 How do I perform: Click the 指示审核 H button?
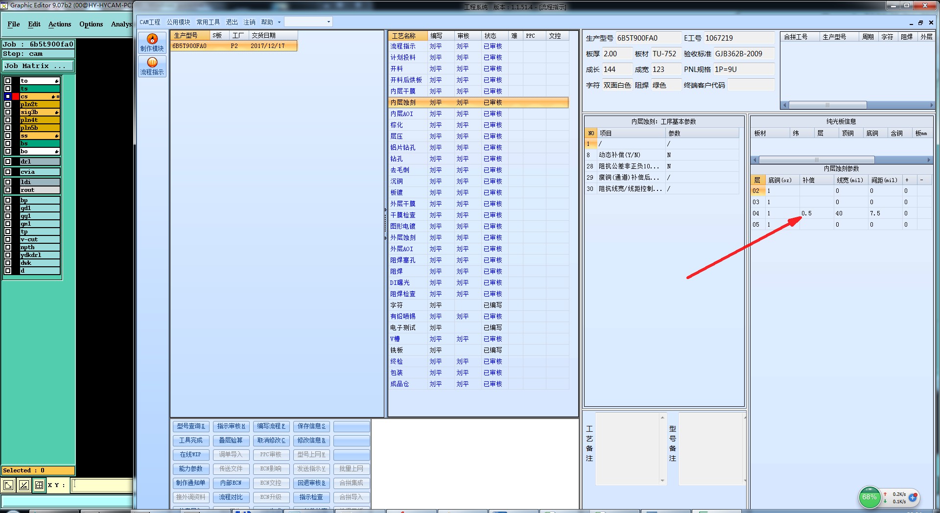[x=231, y=426]
